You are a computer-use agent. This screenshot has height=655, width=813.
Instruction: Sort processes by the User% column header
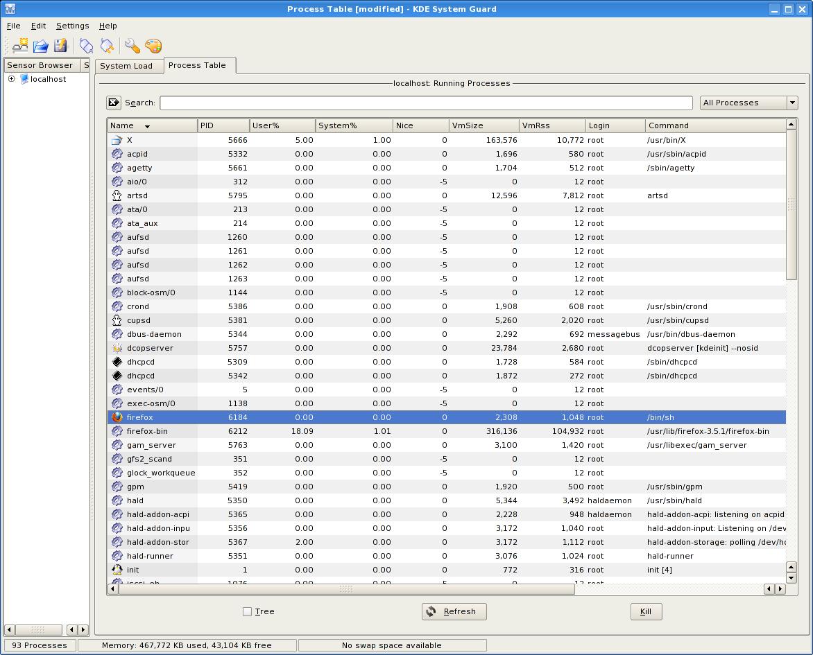click(x=282, y=125)
